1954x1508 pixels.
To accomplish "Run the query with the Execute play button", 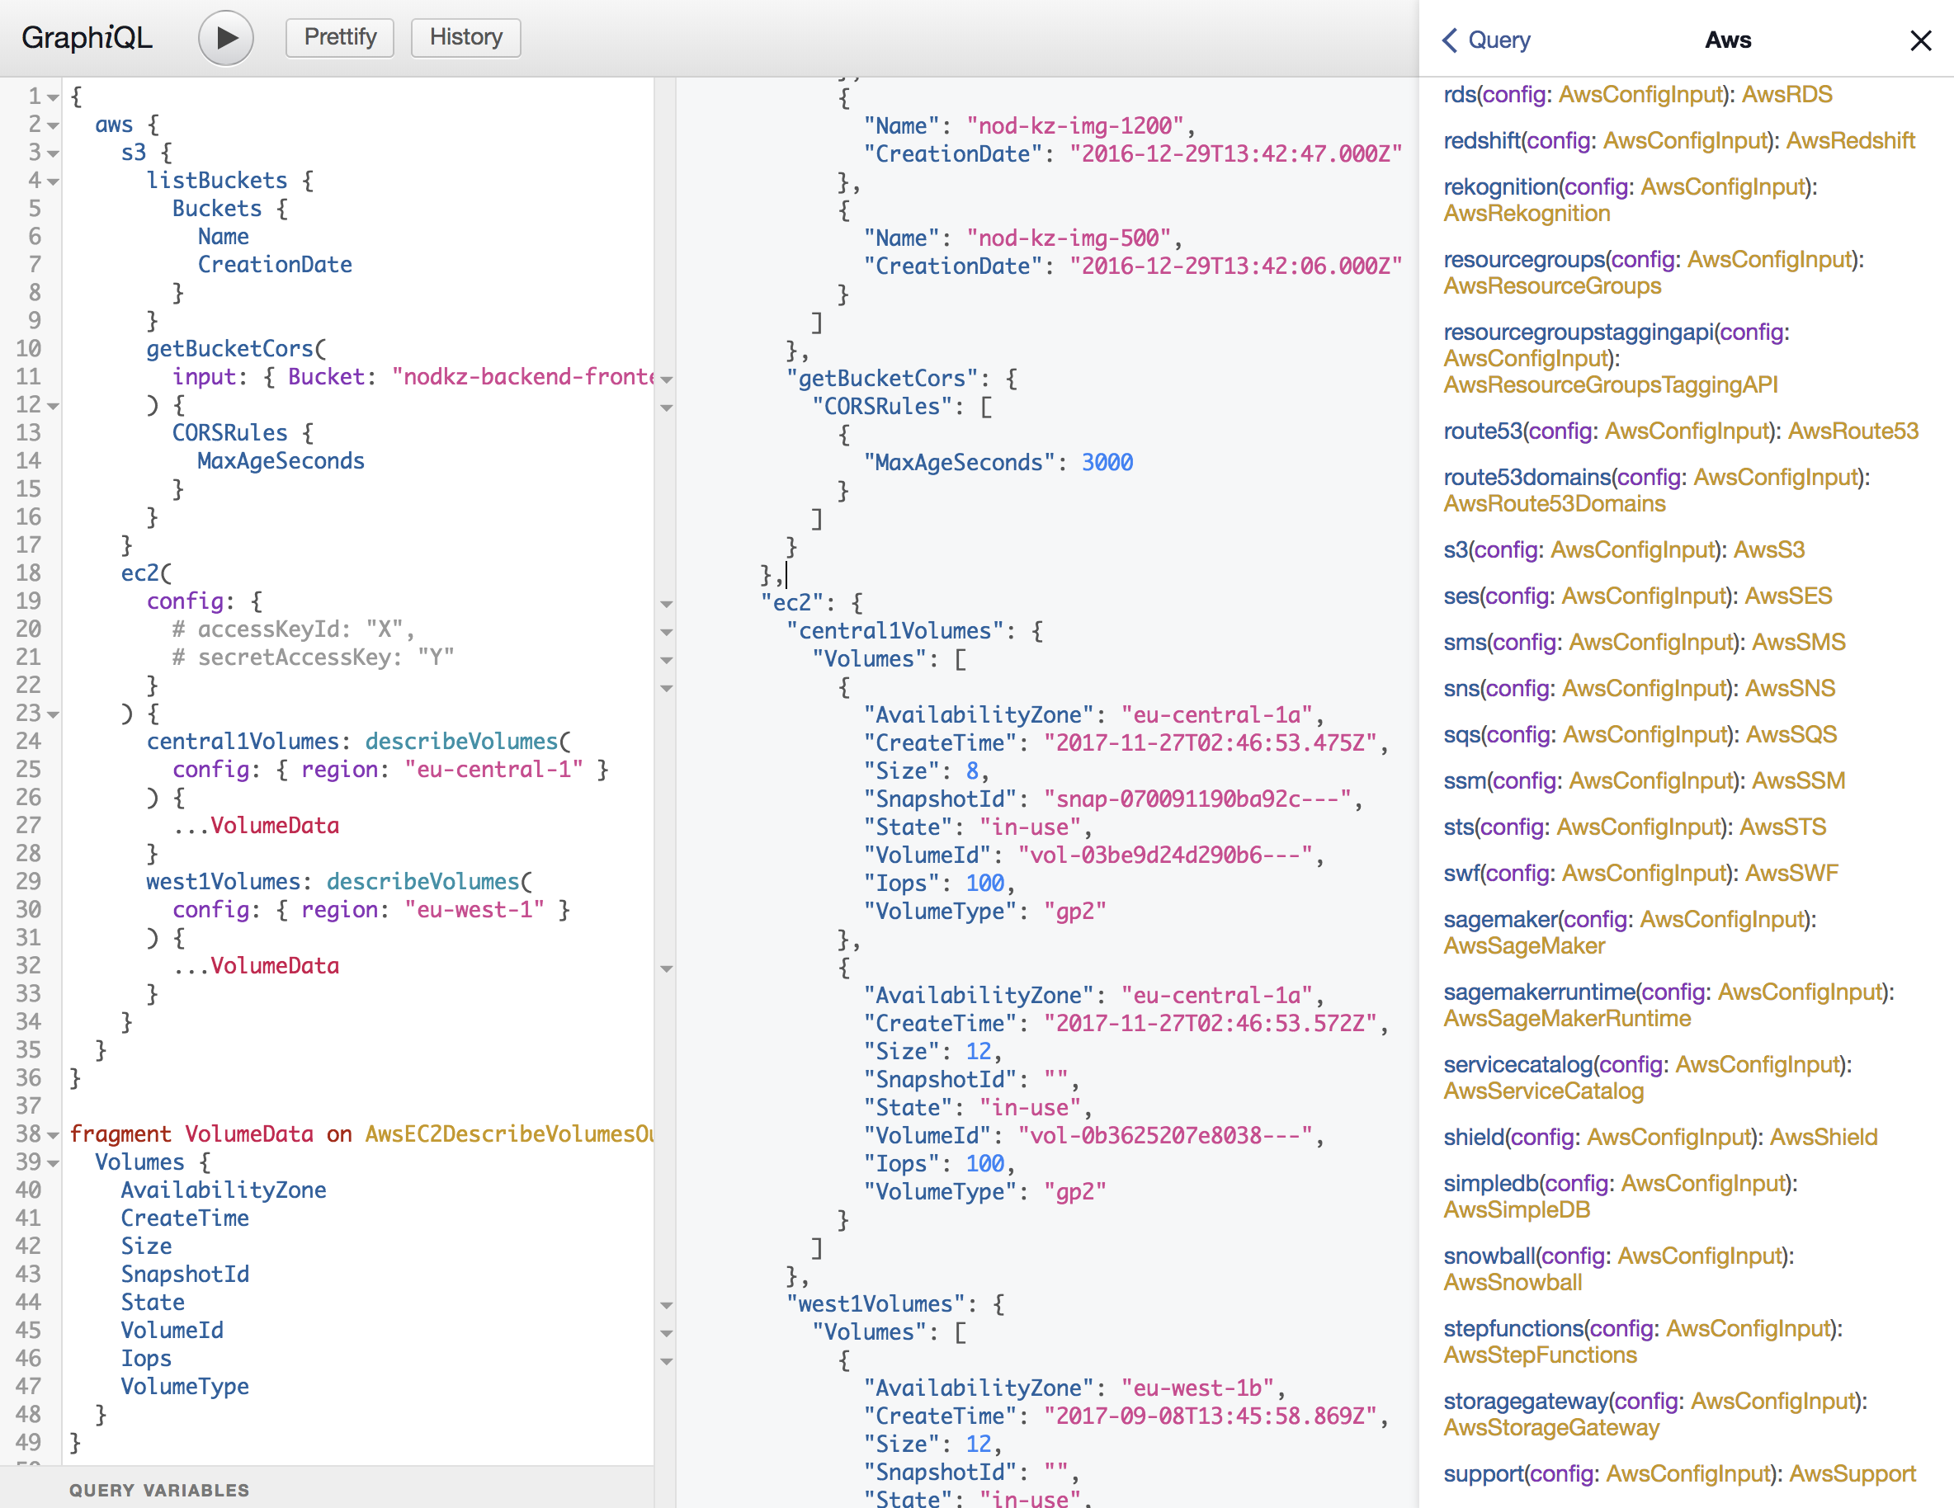I will (225, 38).
